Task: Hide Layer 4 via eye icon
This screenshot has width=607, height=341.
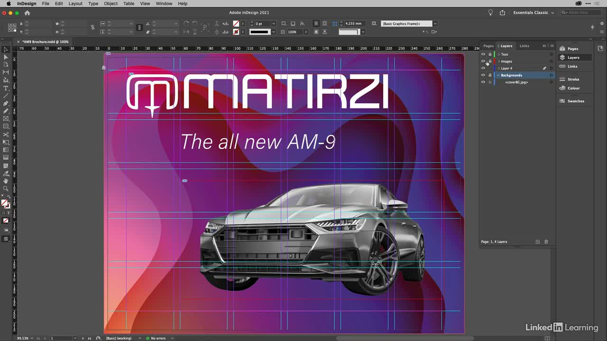Action: (483, 68)
